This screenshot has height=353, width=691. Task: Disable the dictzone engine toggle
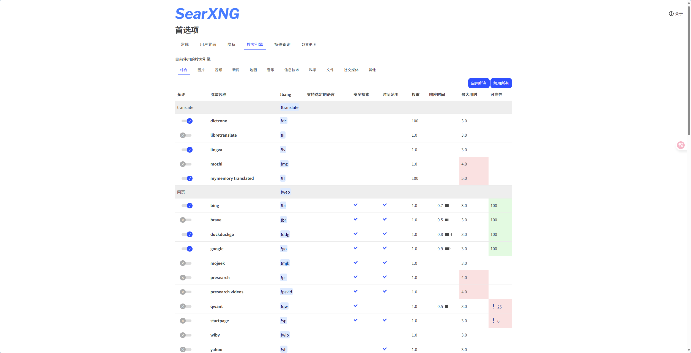tap(187, 121)
